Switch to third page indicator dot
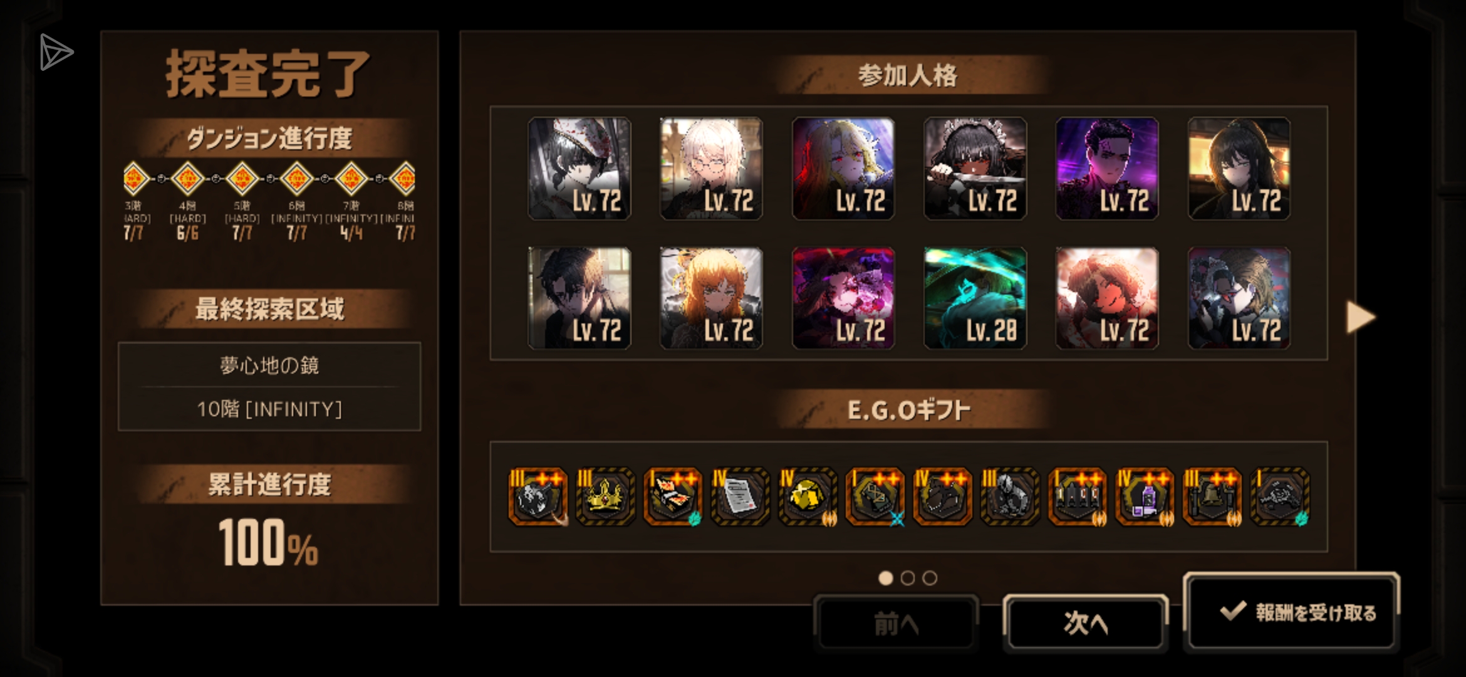Viewport: 1466px width, 677px height. coord(930,578)
